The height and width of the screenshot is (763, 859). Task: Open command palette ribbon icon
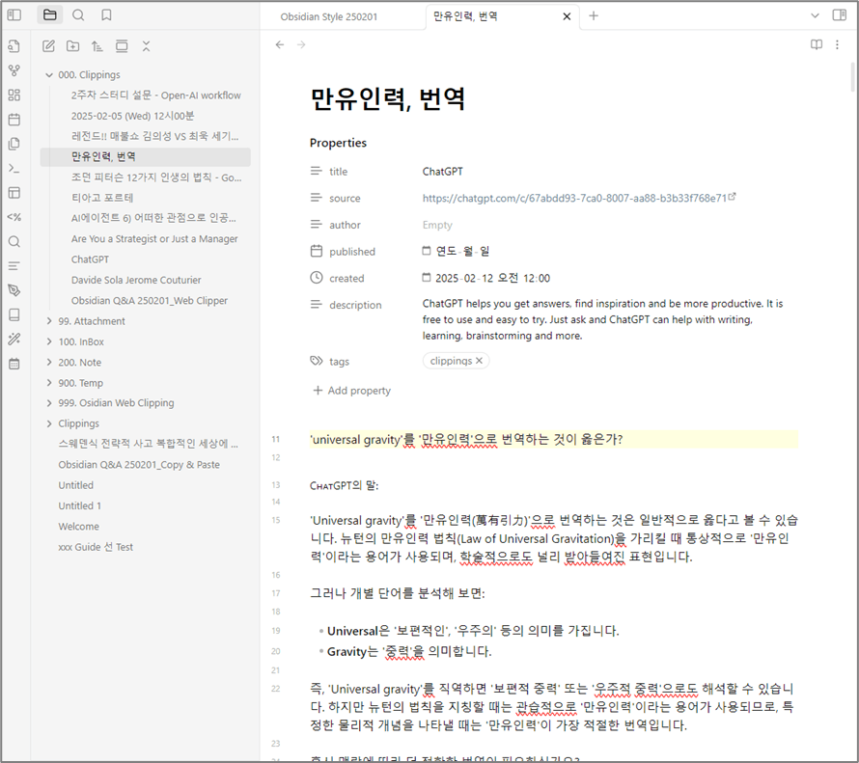pos(14,168)
